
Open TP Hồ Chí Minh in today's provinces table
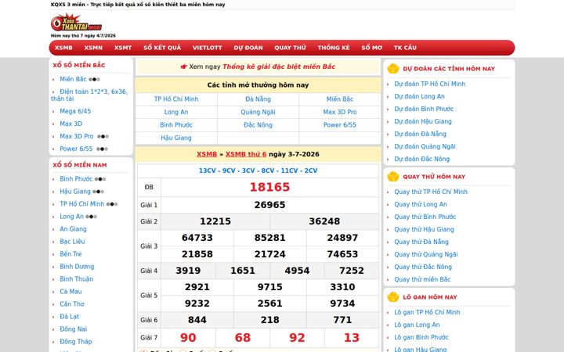pyautogui.click(x=176, y=99)
